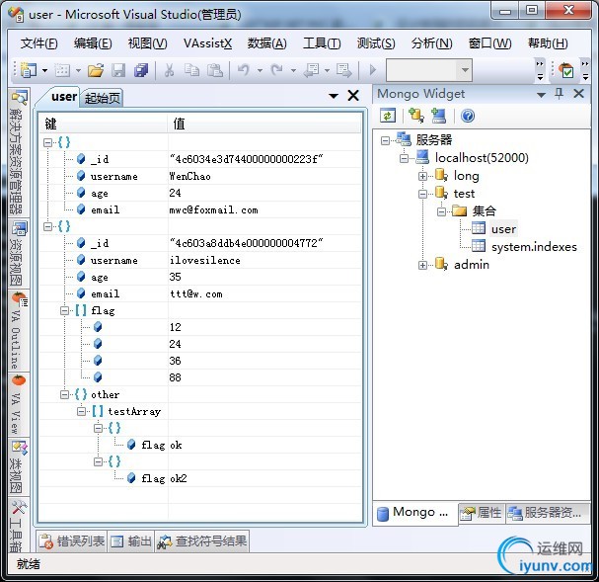
Task: Open the solution configuration combo box
Action: click(429, 70)
